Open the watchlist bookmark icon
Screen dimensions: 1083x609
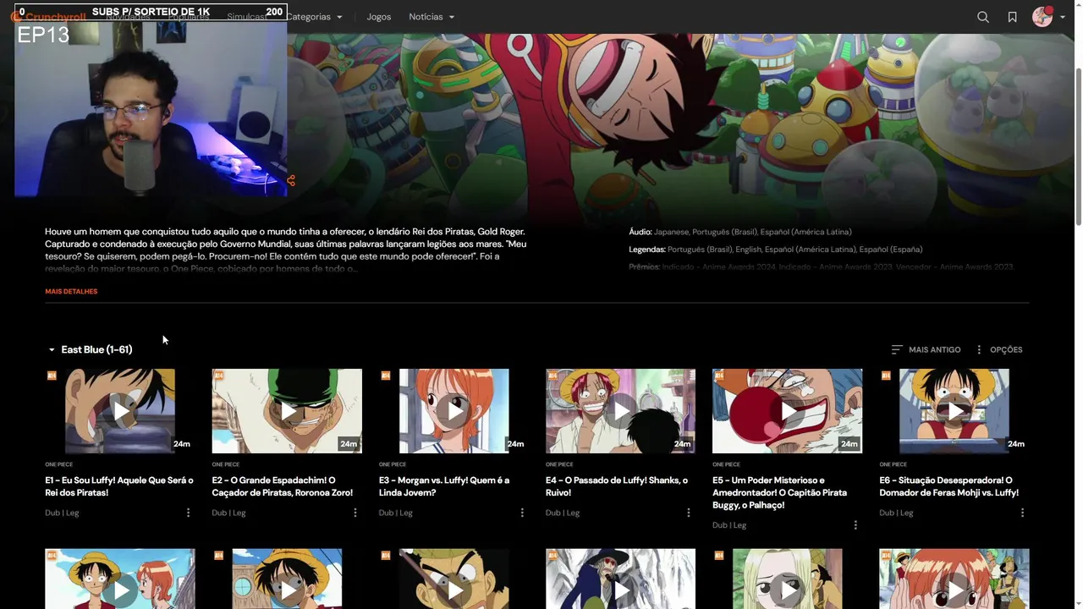[x=1012, y=17]
